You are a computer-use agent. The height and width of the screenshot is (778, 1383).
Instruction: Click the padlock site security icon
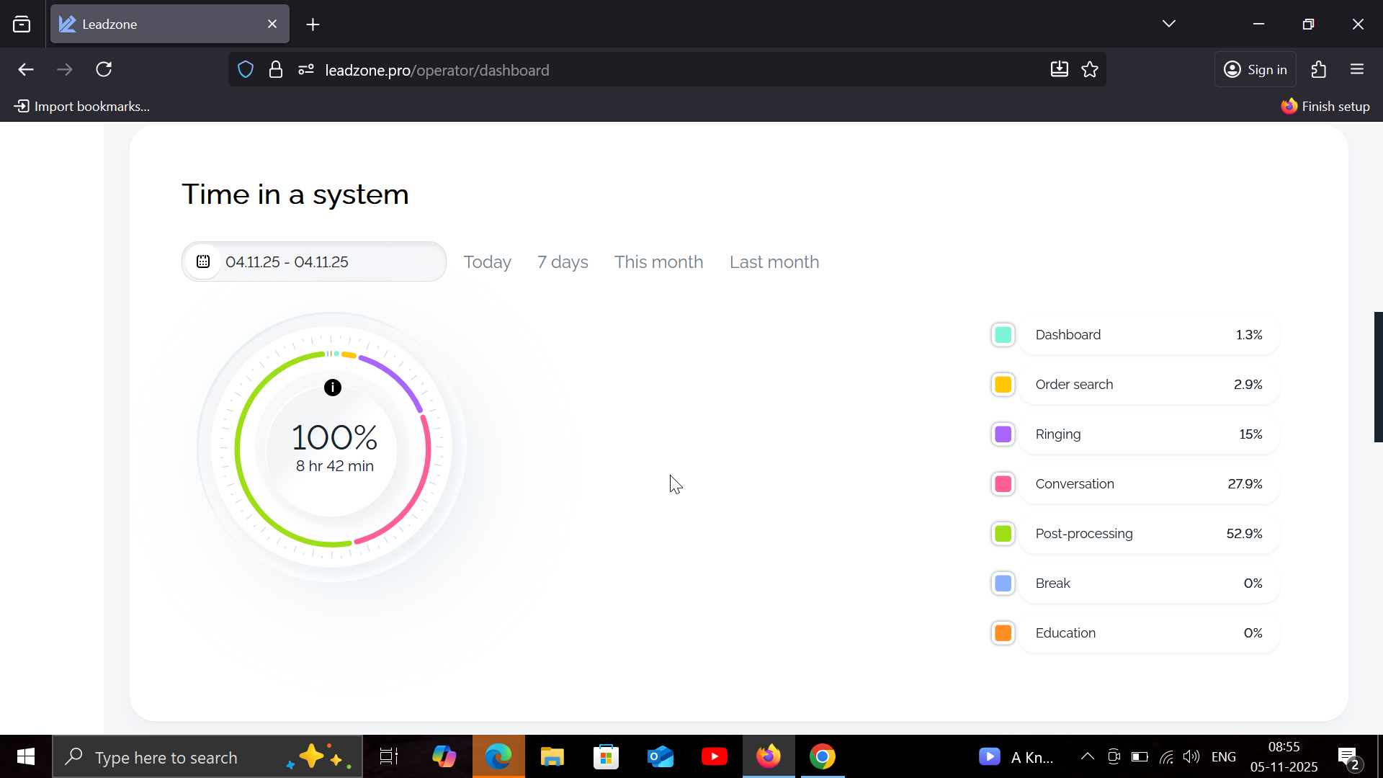(x=275, y=70)
